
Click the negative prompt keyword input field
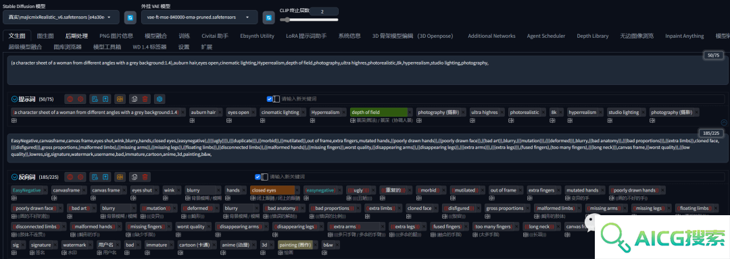(496, 177)
